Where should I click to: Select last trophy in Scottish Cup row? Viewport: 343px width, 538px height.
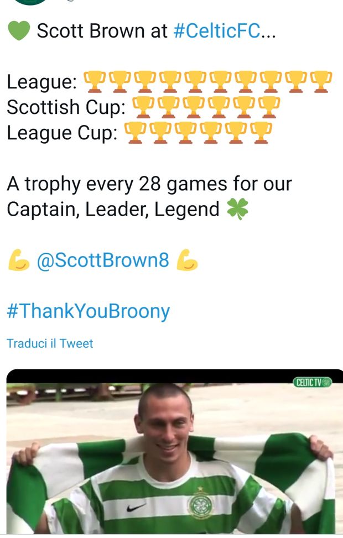pos(269,107)
